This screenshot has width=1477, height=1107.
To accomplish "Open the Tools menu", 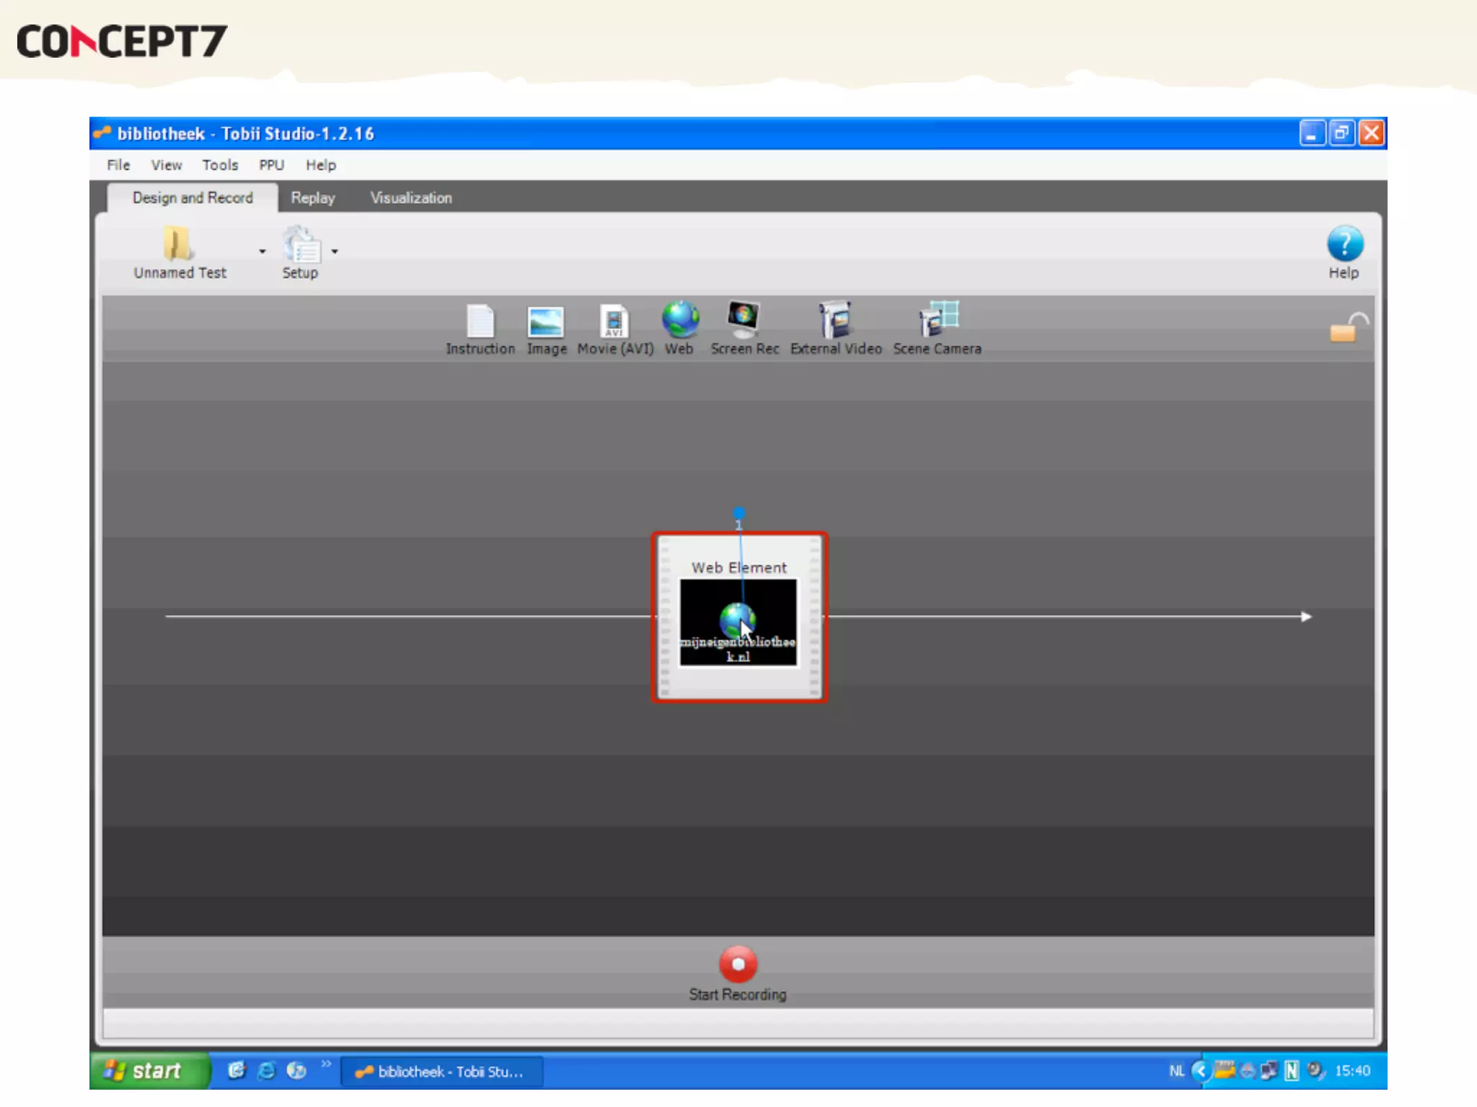I will 220,165.
